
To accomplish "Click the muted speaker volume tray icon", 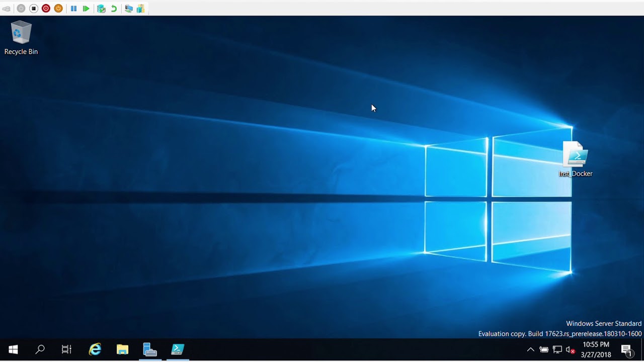I will 570,350.
